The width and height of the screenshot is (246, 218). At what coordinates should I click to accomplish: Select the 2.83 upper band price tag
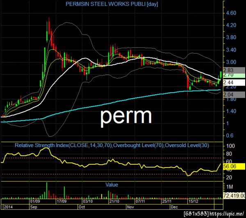tap(234, 70)
